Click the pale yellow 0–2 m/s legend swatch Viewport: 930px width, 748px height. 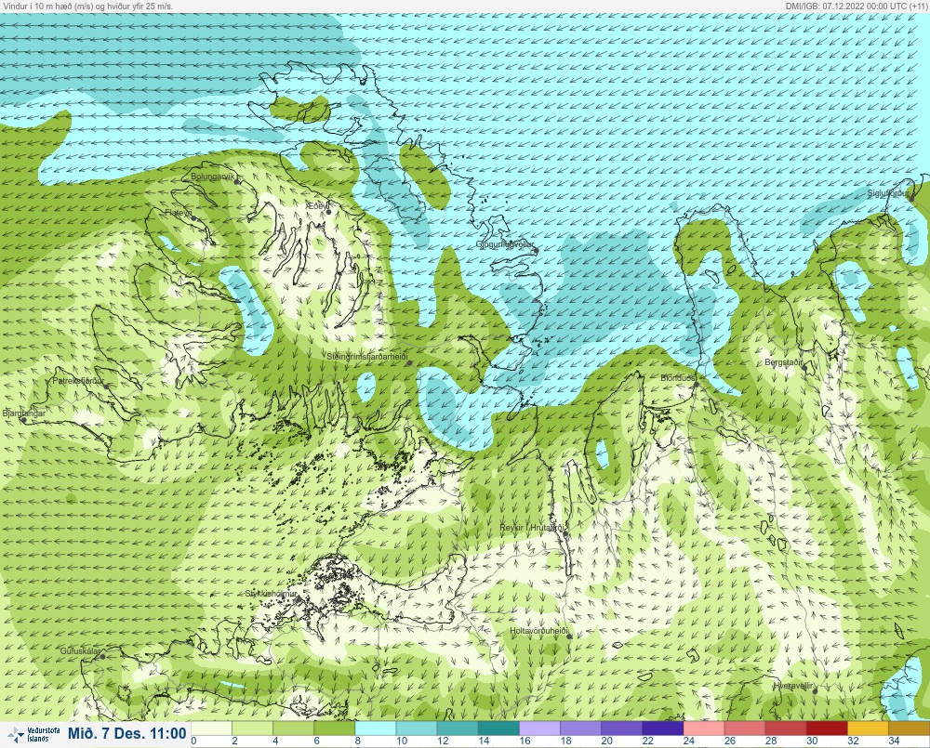(212, 728)
